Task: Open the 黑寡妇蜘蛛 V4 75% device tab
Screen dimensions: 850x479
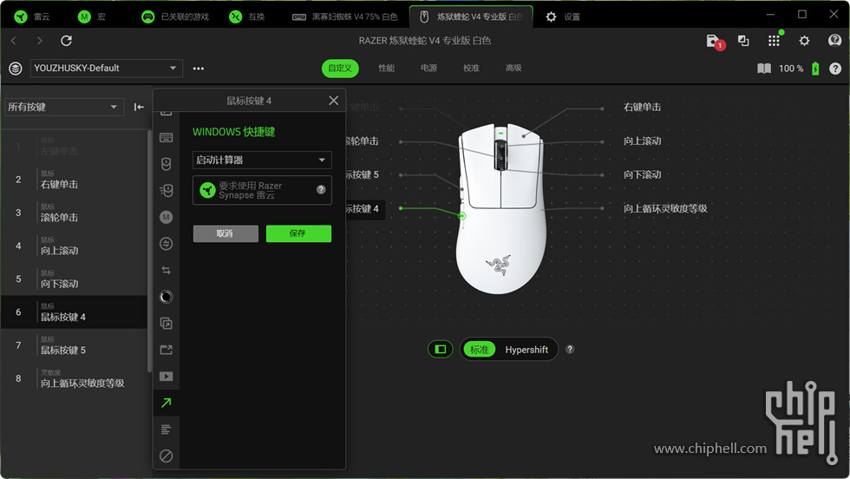Action: 345,16
